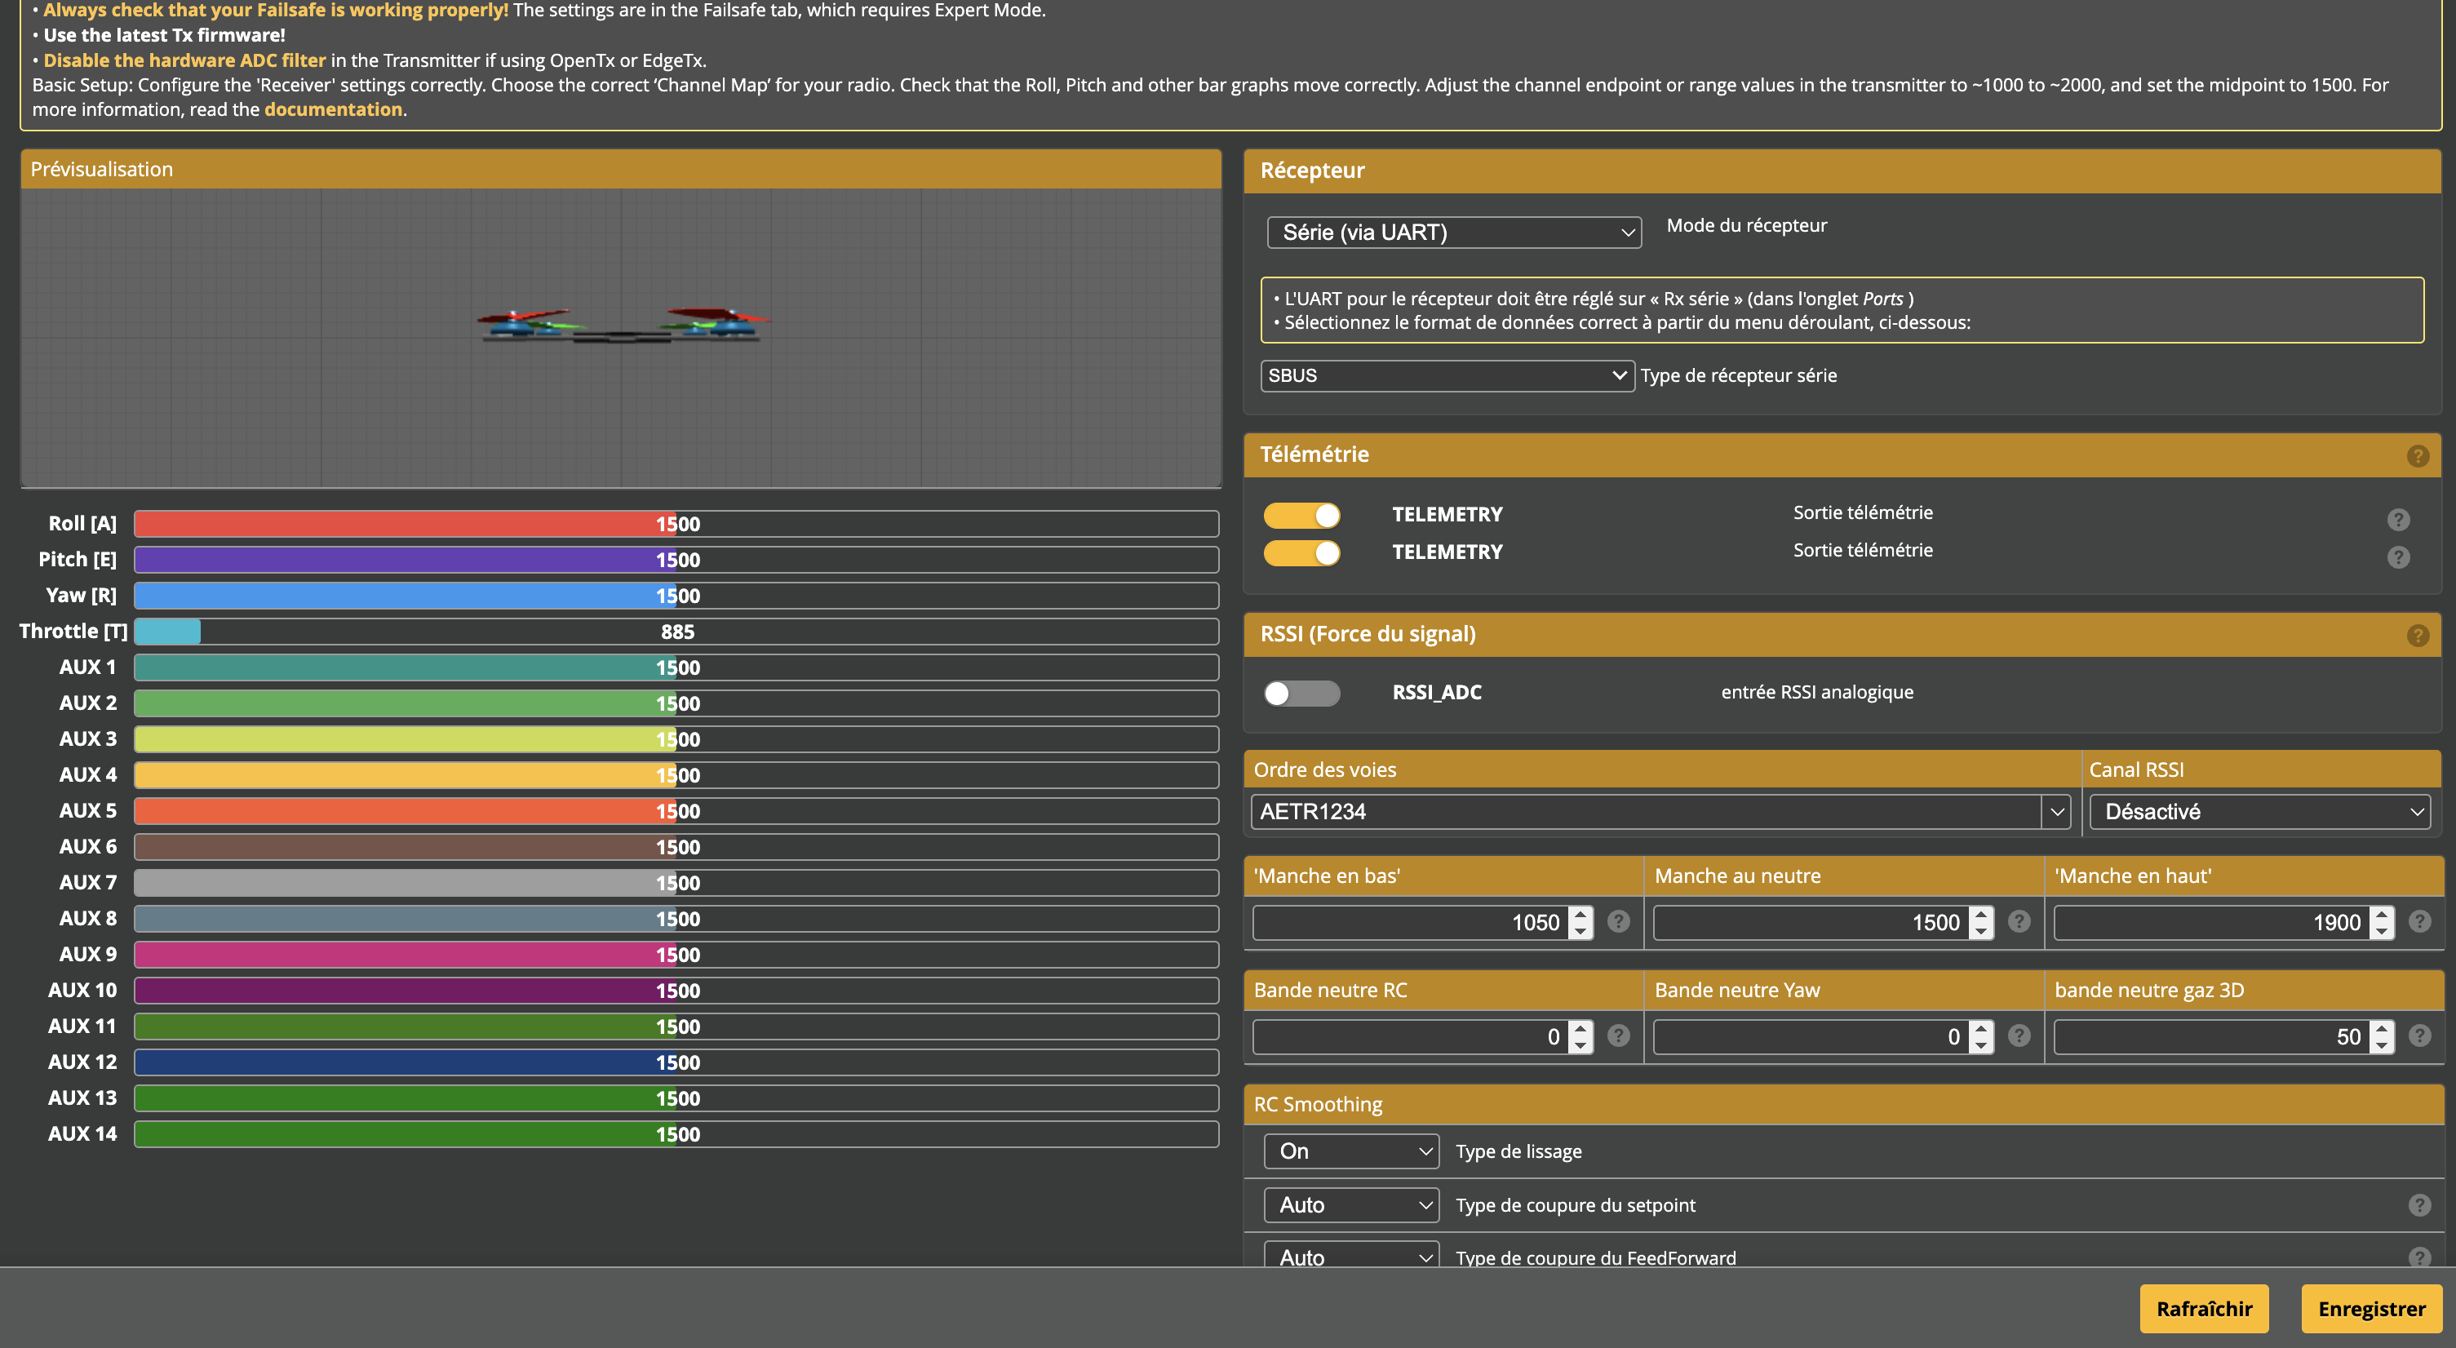The width and height of the screenshot is (2456, 1348).
Task: Open the SBUS serial receiver type dropdown
Action: click(x=1447, y=375)
